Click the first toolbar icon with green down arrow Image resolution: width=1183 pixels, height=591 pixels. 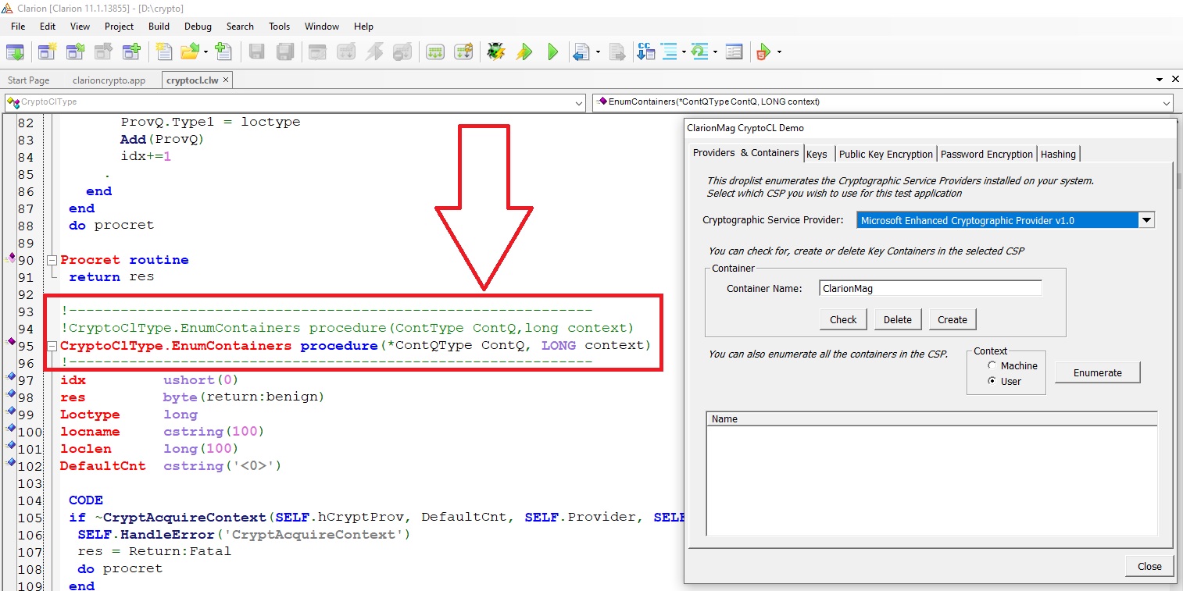(15, 52)
